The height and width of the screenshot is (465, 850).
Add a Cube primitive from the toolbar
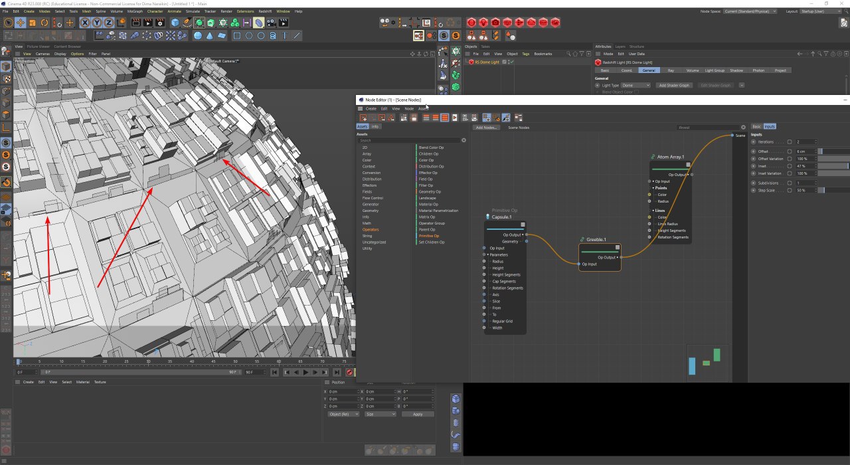[x=175, y=23]
